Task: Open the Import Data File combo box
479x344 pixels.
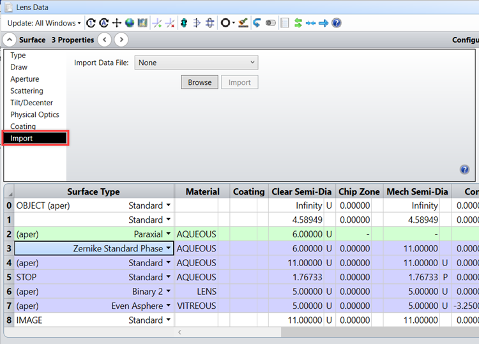Action: tap(197, 63)
